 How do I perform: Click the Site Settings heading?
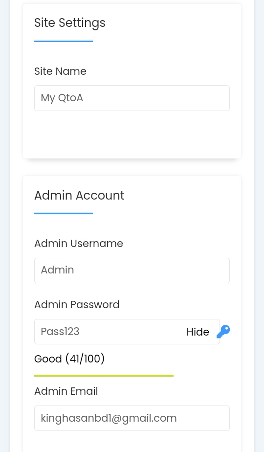tap(70, 23)
